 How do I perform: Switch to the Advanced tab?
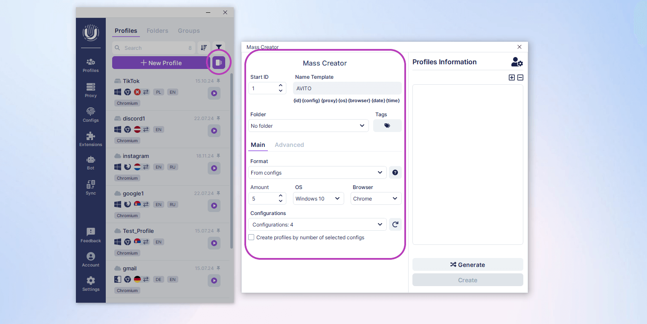click(x=289, y=145)
